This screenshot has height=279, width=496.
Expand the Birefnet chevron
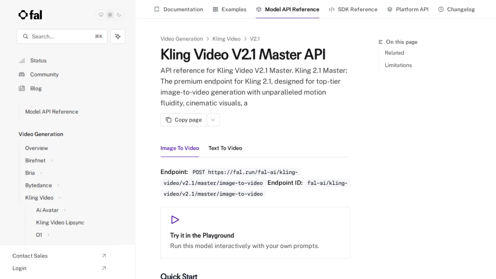tap(52, 160)
